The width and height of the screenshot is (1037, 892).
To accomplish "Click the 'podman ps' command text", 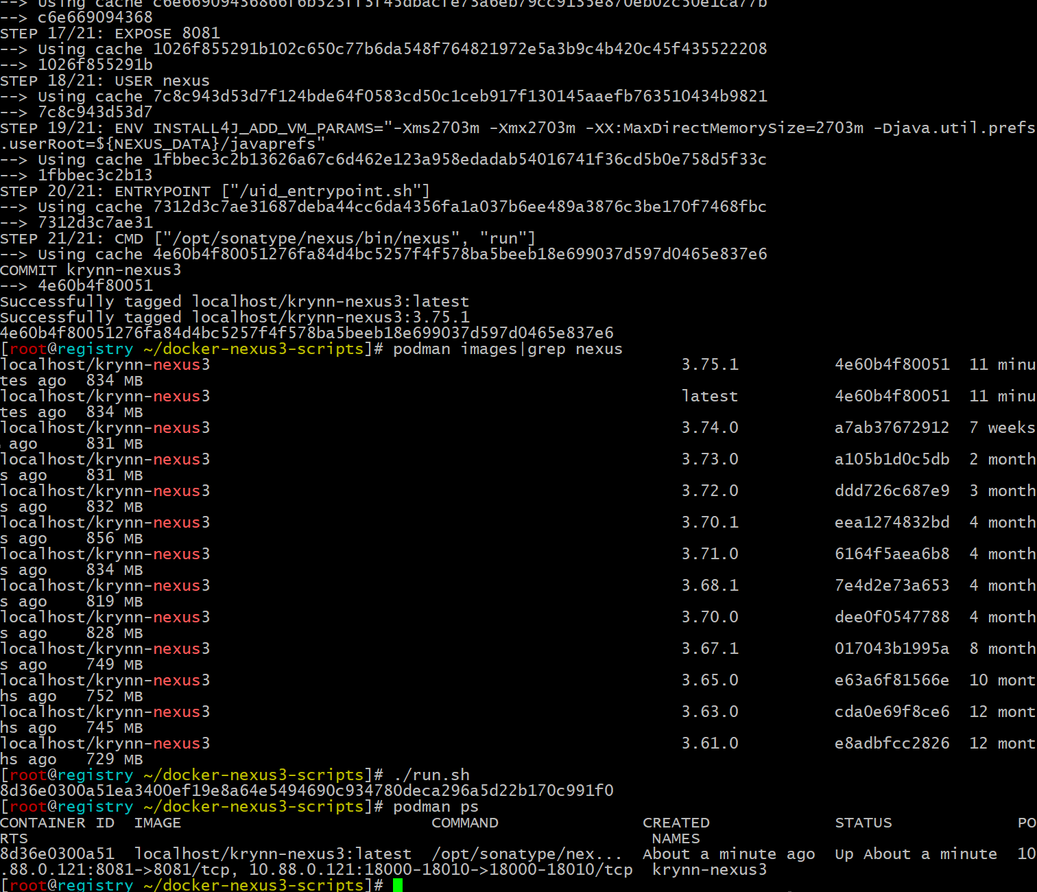I will [x=436, y=806].
